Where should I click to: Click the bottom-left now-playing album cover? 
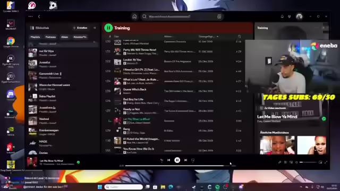(x=32, y=162)
